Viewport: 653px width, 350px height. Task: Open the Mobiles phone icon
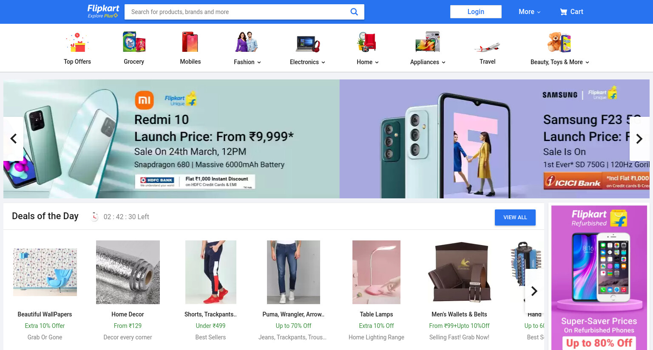(190, 42)
